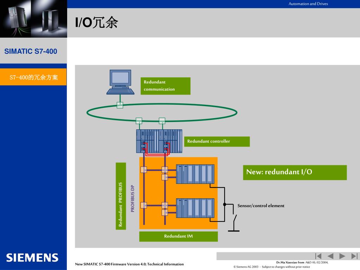Click the New SIMATIC S7-400 Firmware footer text
This screenshot has width=360, height=270.
pos(129,264)
